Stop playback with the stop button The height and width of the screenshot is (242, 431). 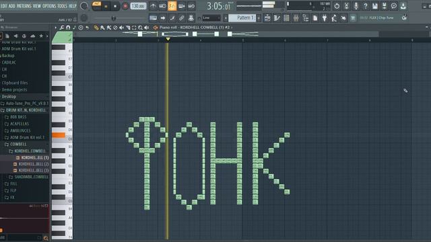click(115, 6)
